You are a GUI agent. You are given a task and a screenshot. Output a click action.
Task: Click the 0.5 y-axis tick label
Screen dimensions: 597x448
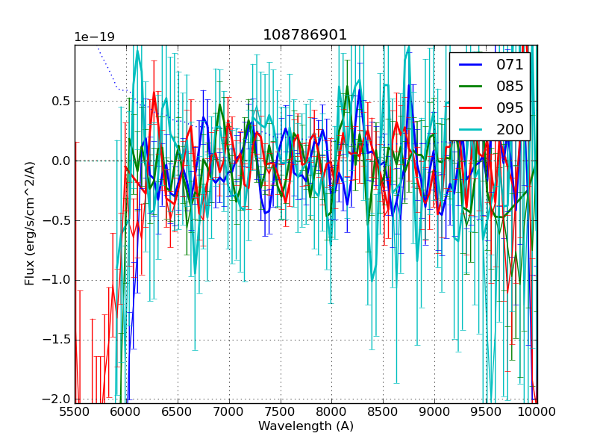pos(60,101)
